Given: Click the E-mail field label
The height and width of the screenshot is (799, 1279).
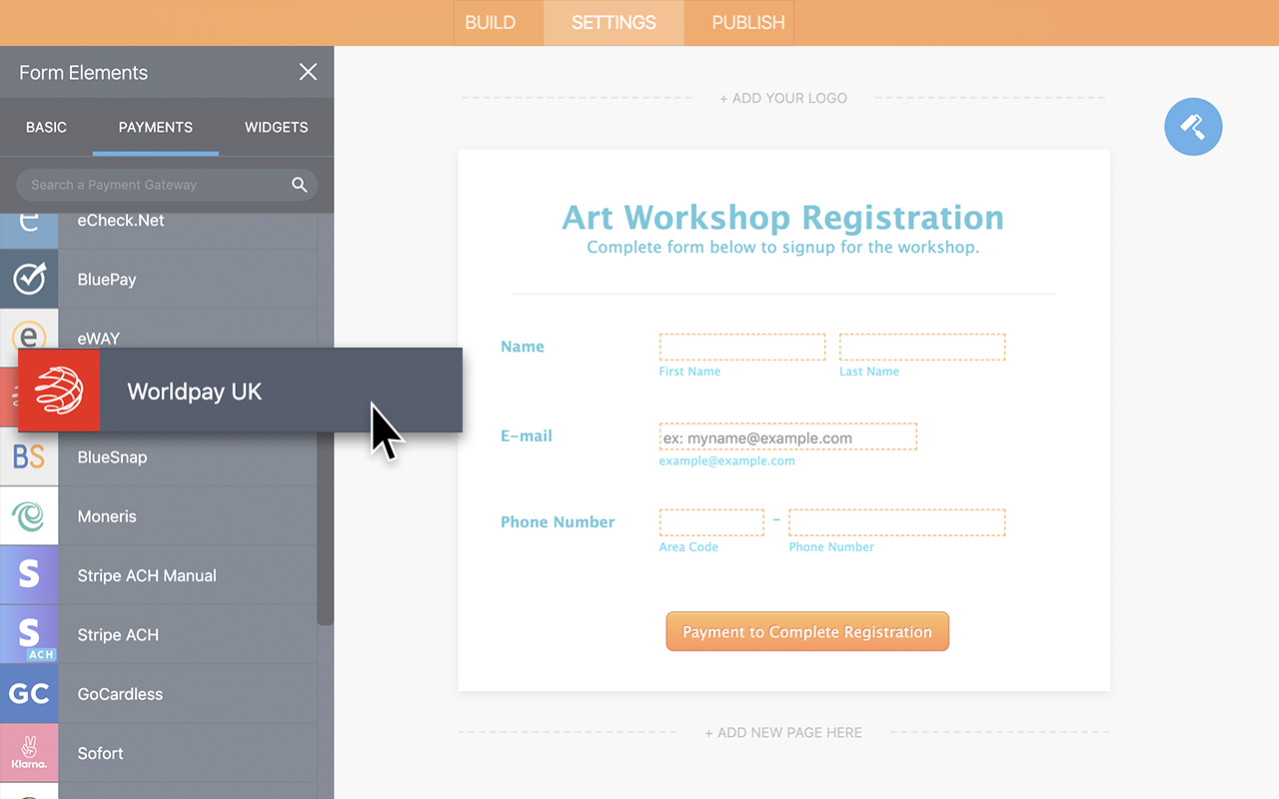Looking at the screenshot, I should (527, 435).
